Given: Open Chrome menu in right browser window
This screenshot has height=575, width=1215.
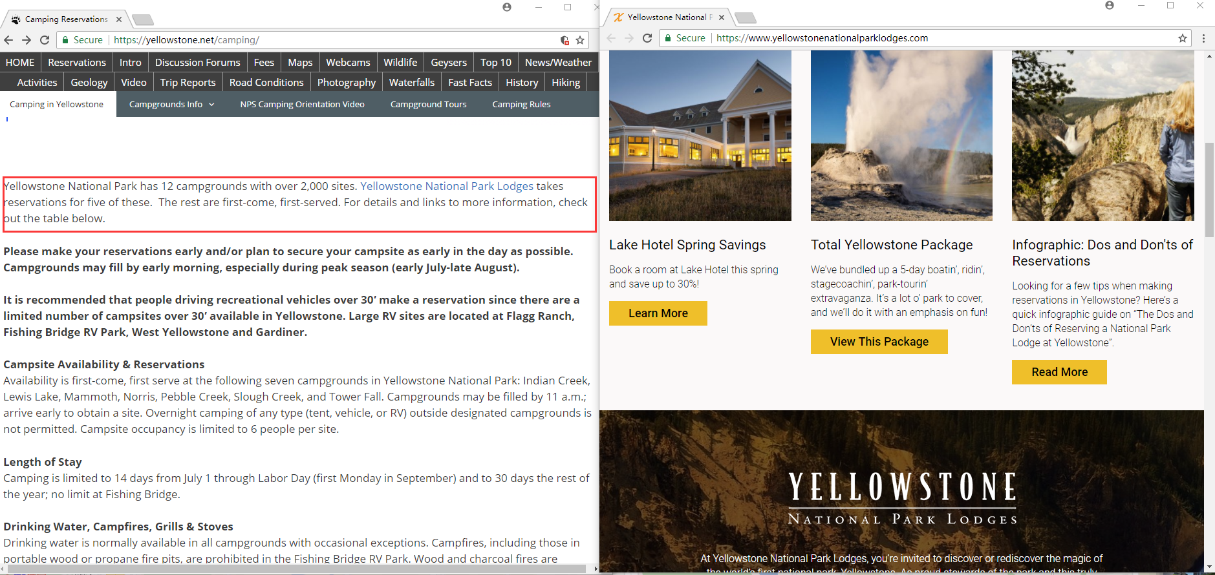Looking at the screenshot, I should click(x=1203, y=38).
